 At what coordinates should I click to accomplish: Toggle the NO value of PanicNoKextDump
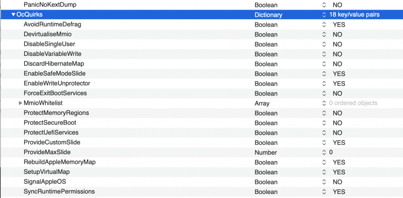(337, 5)
